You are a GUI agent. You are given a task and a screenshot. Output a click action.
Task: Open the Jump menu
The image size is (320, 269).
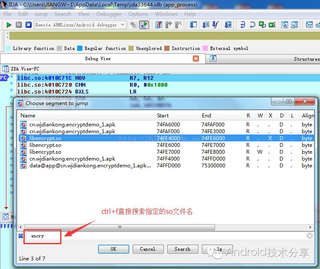pos(41,14)
